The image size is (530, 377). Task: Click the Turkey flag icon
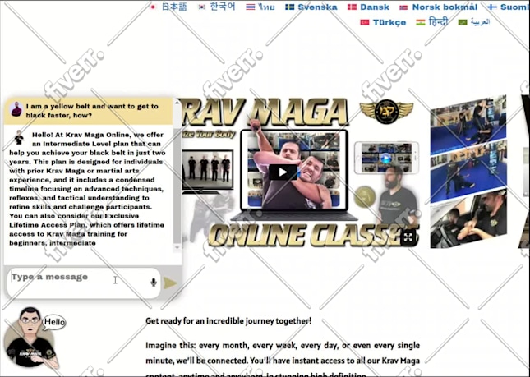[365, 23]
